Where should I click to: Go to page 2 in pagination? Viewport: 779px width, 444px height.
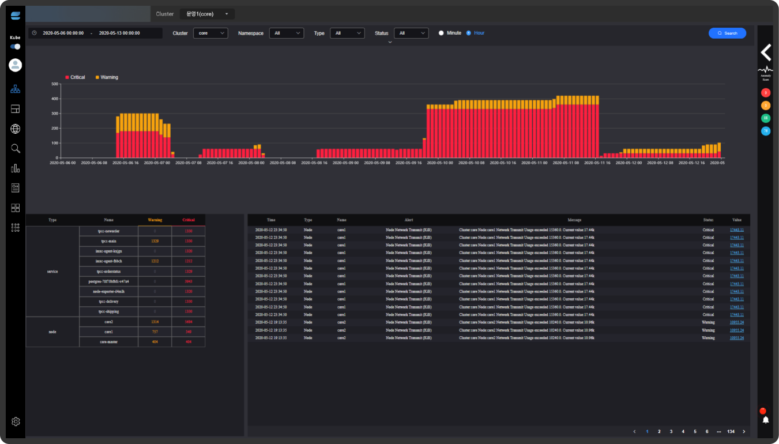point(659,431)
